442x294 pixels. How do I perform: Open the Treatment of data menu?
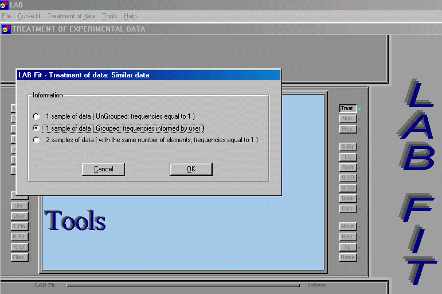pyautogui.click(x=71, y=16)
